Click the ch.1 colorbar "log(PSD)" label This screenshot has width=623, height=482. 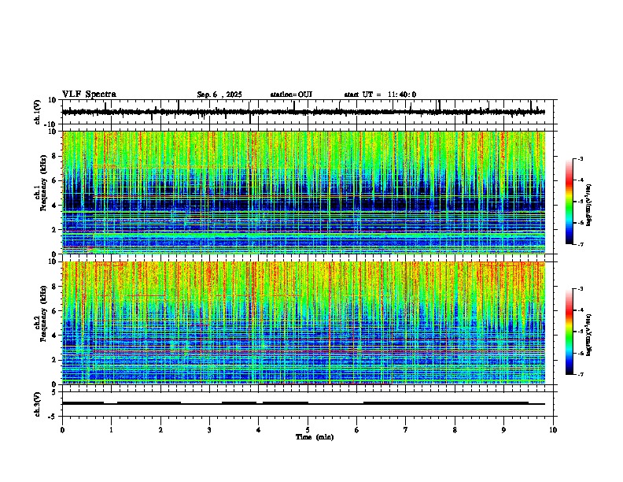tap(589, 205)
